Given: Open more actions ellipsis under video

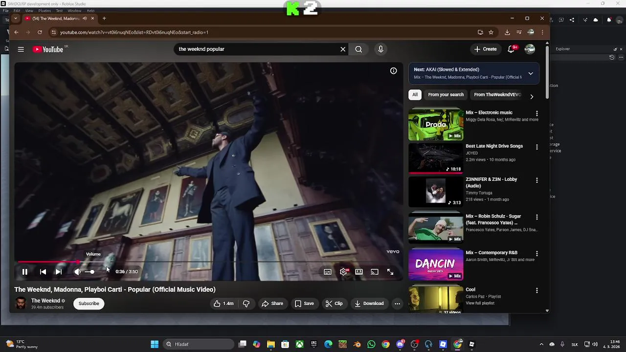Looking at the screenshot, I should 397,304.
